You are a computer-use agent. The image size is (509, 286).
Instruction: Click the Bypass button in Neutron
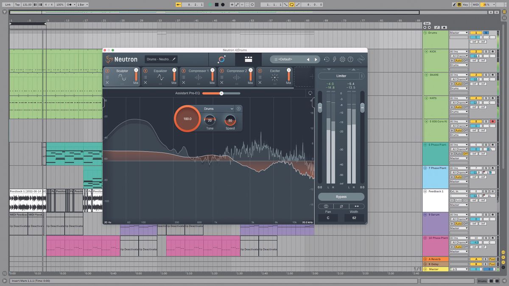[341, 197]
